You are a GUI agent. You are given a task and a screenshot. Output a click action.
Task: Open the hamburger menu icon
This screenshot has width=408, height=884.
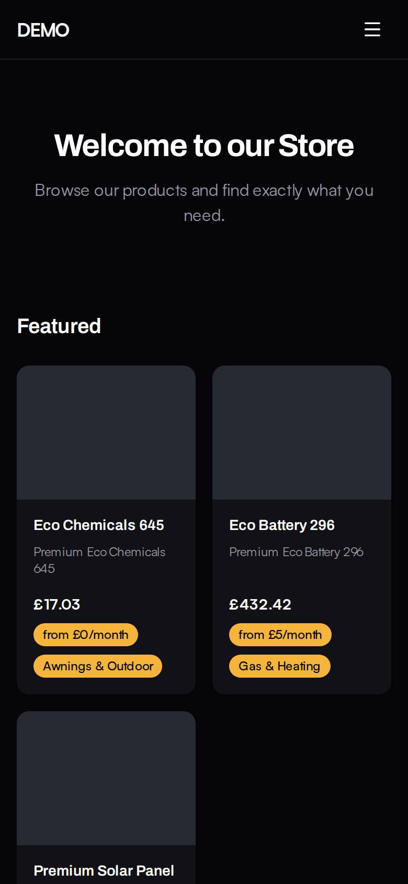(372, 29)
